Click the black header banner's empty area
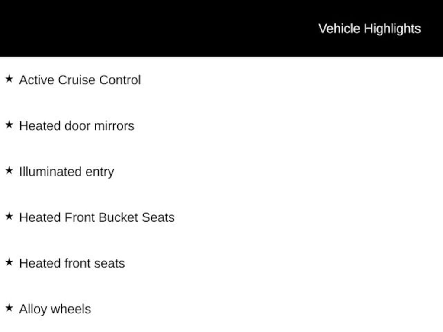443x332 pixels. (151, 29)
